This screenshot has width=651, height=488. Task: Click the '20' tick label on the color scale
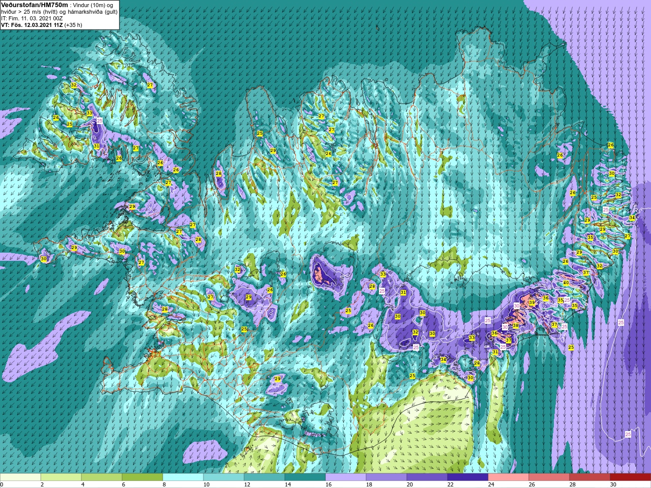click(410, 484)
